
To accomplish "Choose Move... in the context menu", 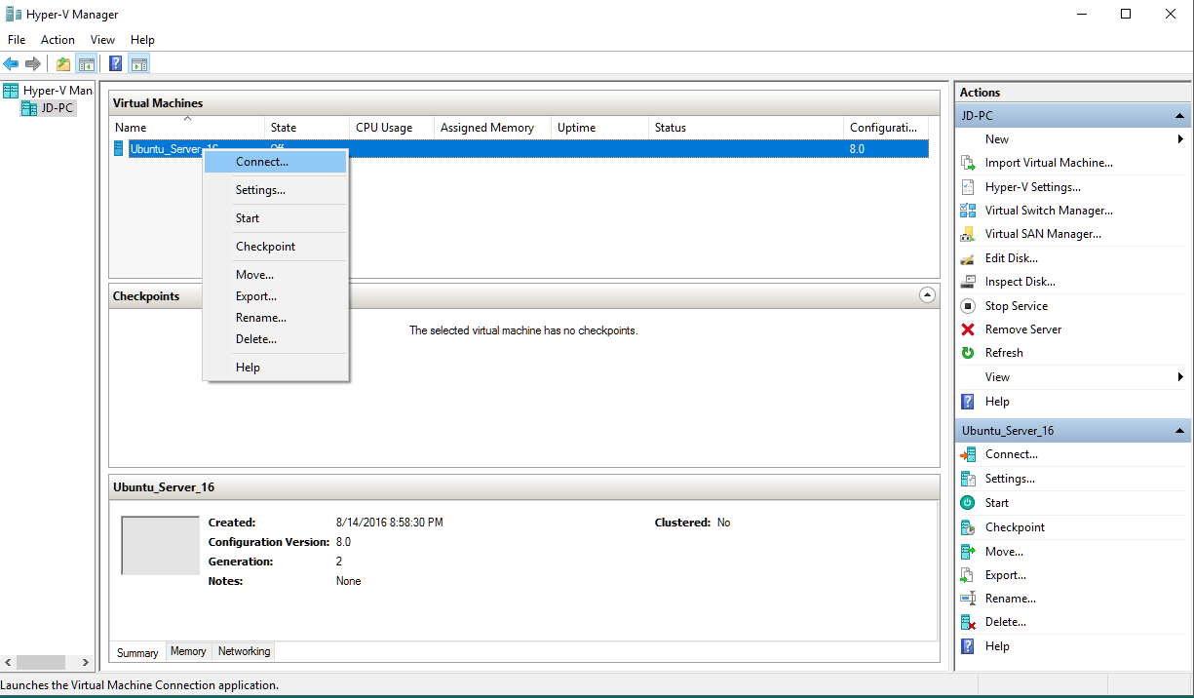I will (x=276, y=275).
